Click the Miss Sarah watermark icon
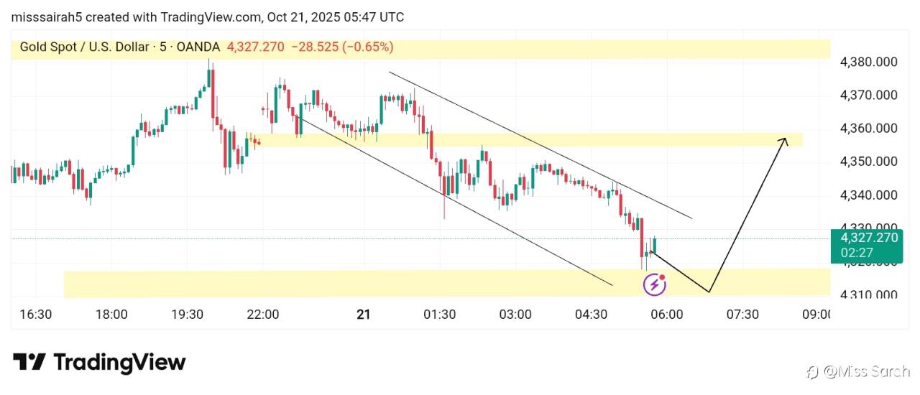Viewport: 920px width, 395px height. (812, 371)
